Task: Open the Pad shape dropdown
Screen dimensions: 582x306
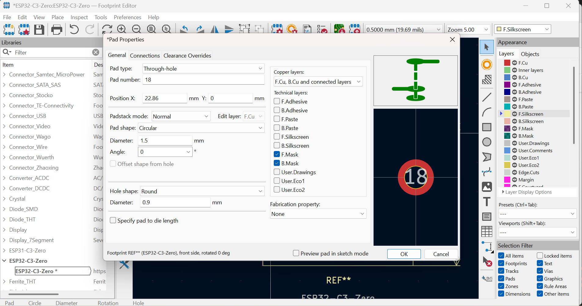Action: tap(201, 128)
